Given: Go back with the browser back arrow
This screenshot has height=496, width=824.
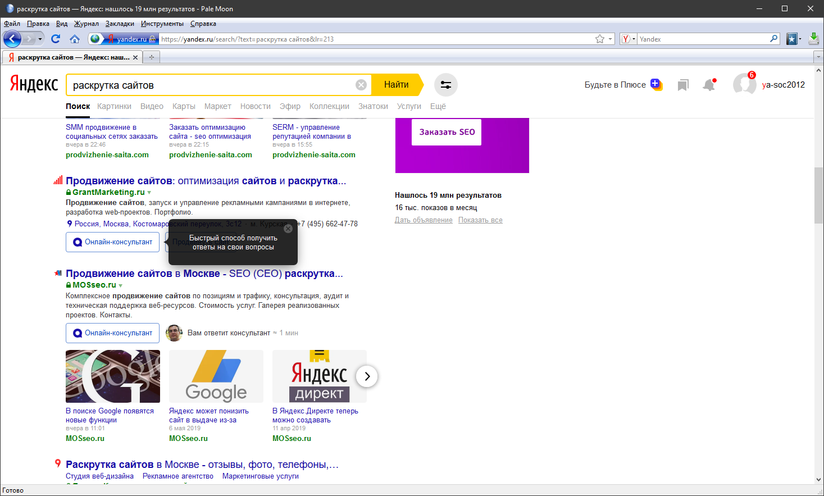Looking at the screenshot, I should click(x=12, y=39).
